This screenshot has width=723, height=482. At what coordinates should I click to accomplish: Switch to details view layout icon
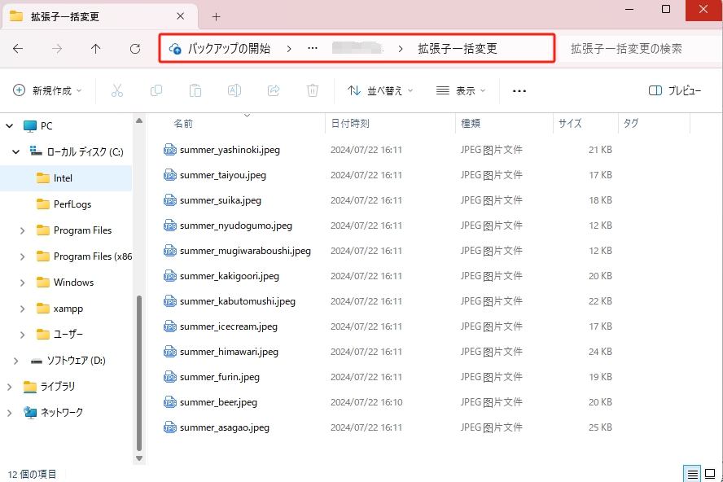(692, 474)
